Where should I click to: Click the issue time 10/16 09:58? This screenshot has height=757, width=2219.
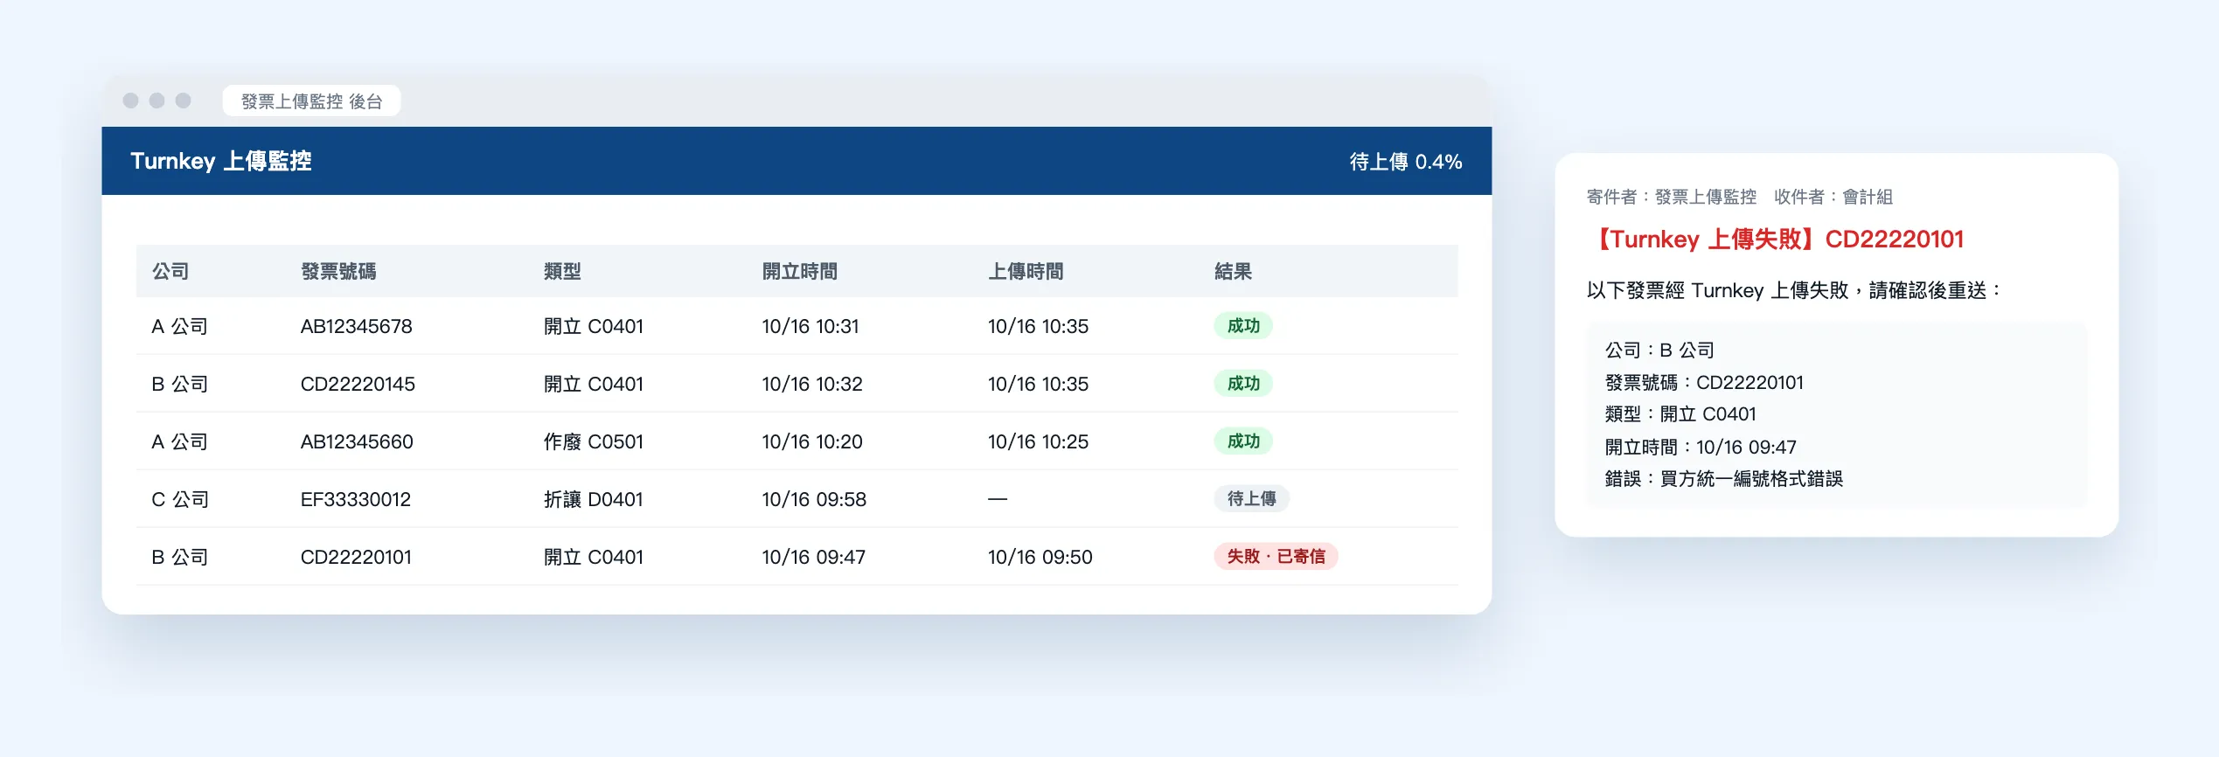click(x=814, y=500)
